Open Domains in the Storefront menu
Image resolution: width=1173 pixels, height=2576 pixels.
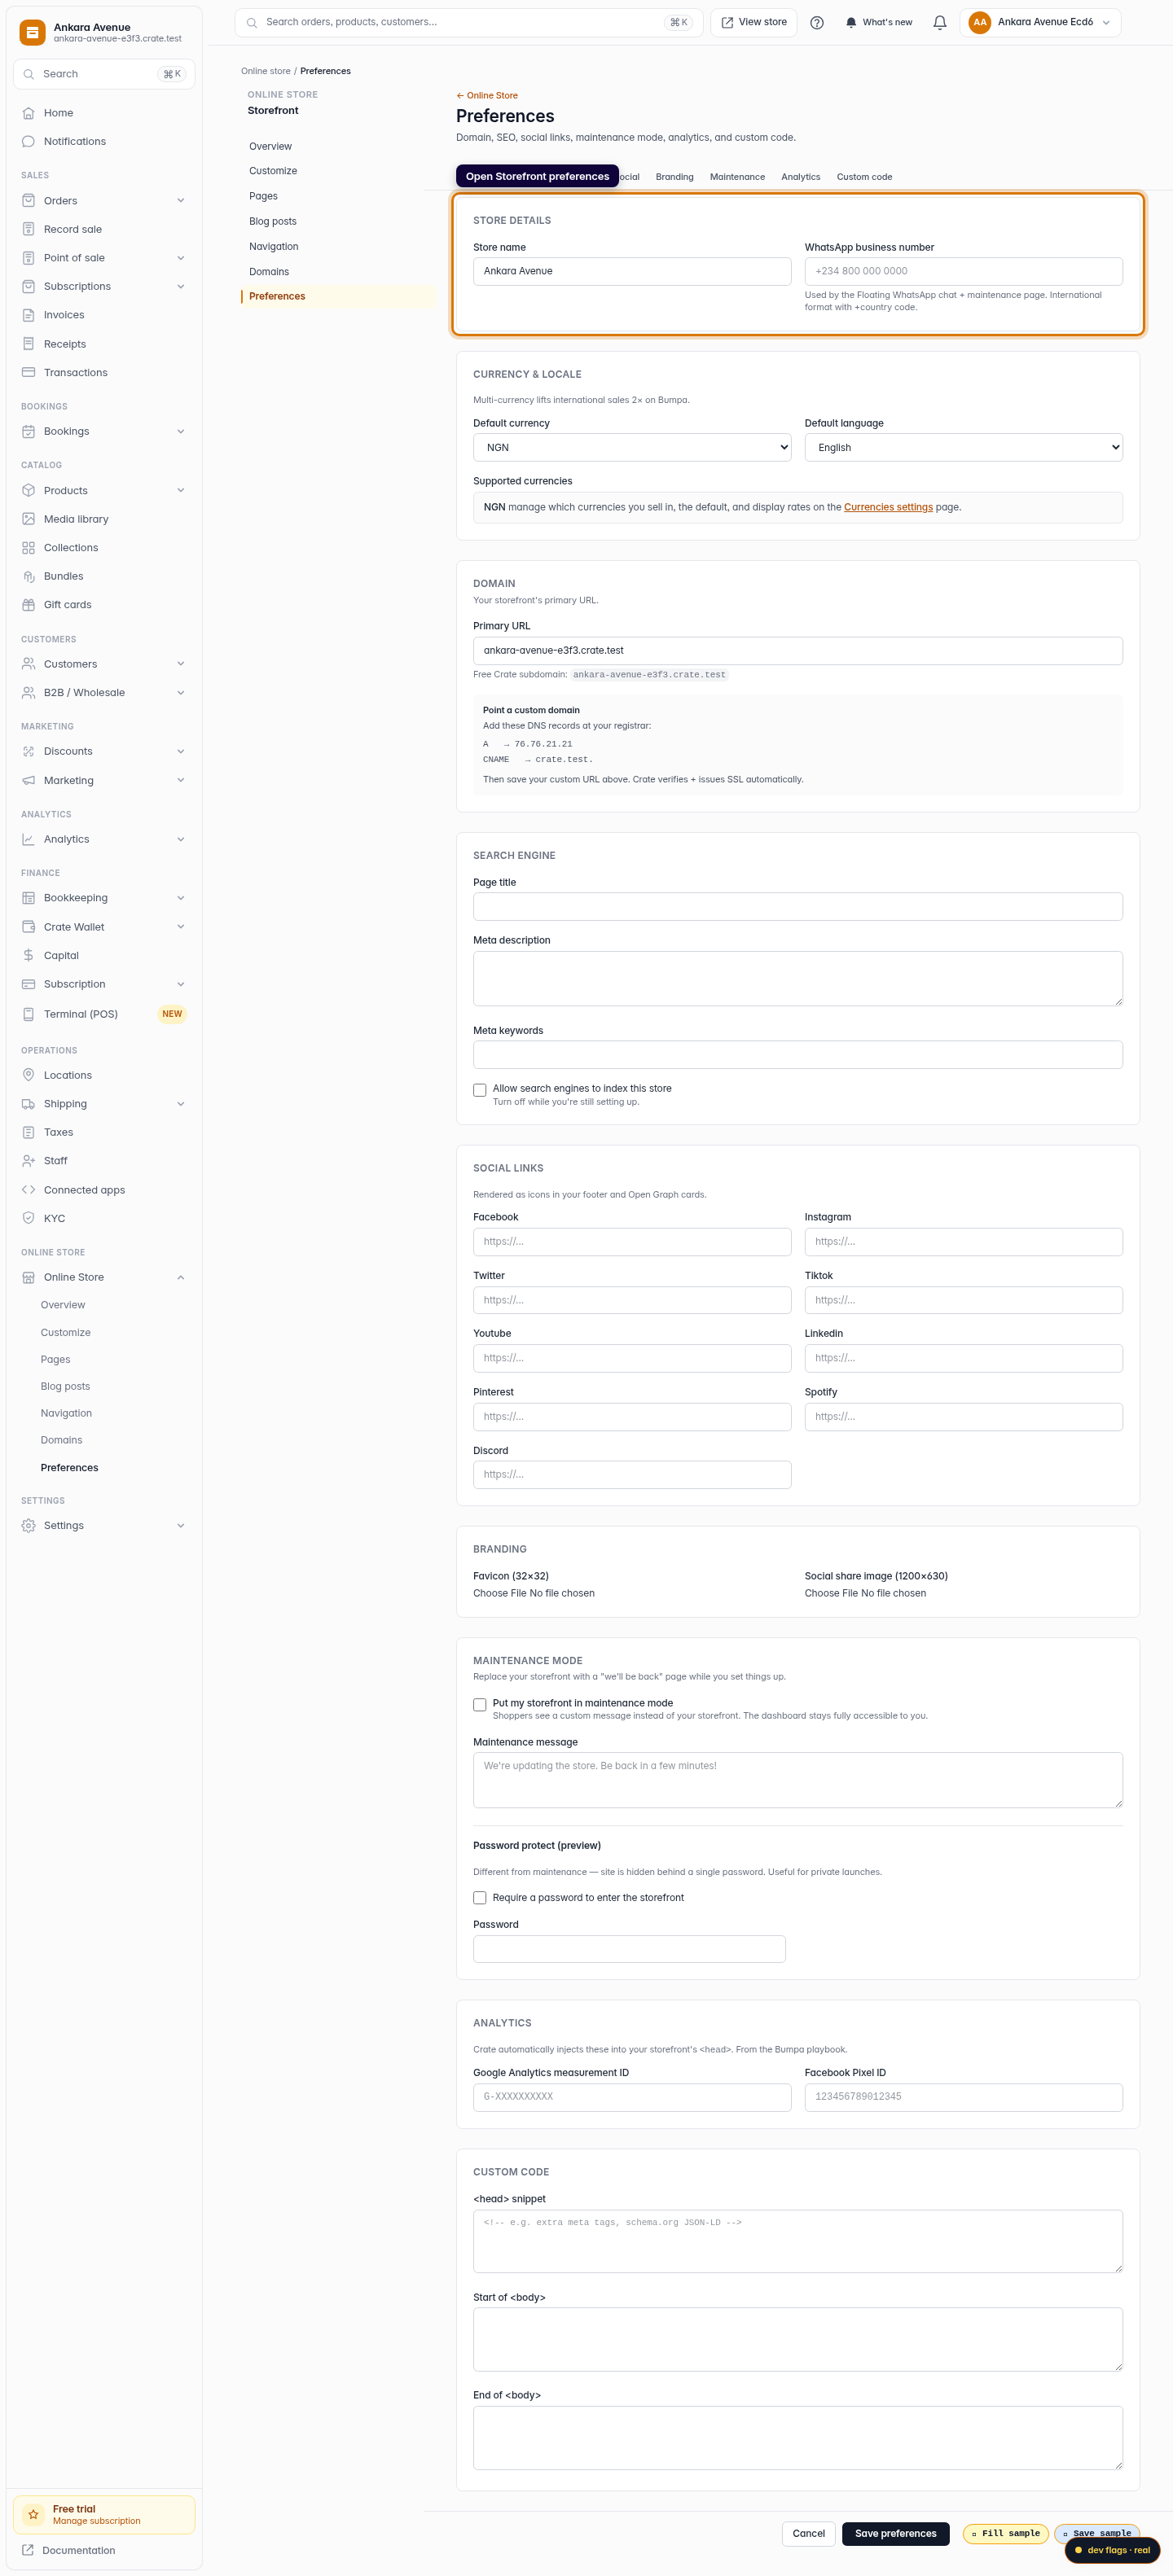[270, 272]
